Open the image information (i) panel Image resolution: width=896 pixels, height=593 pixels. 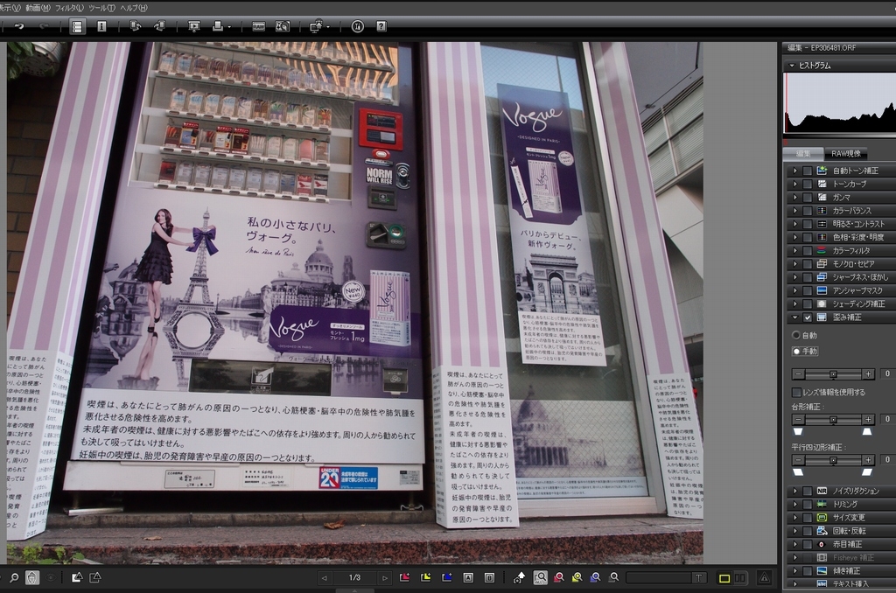(101, 26)
